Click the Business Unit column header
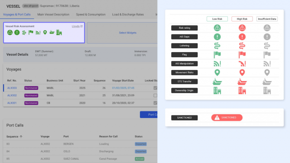Viewport: 290px width, 163px height. [55, 81]
